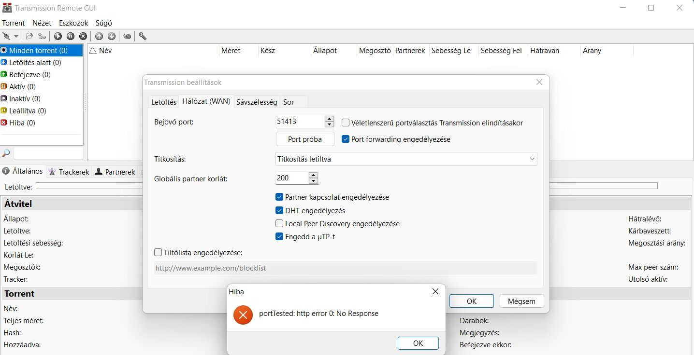Open the connection dropdown arrow in toolbar
The width and height of the screenshot is (694, 355).
(16, 36)
